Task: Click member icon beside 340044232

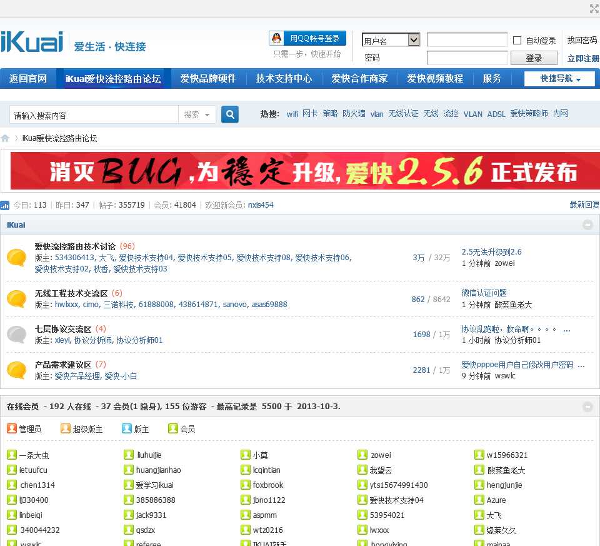Action: click(x=12, y=530)
